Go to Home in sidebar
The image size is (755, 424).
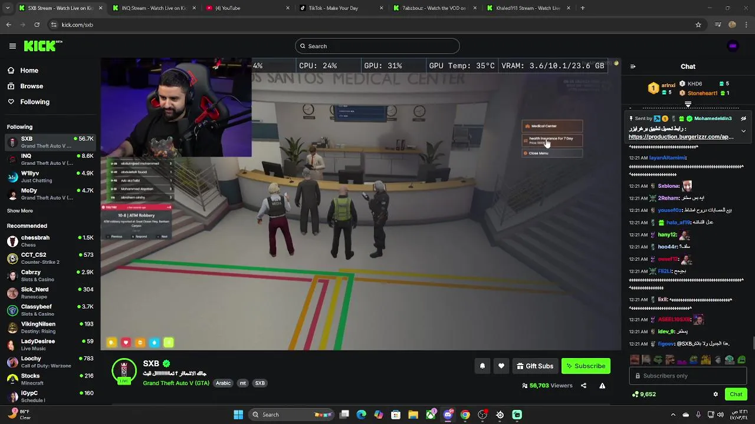29,71
